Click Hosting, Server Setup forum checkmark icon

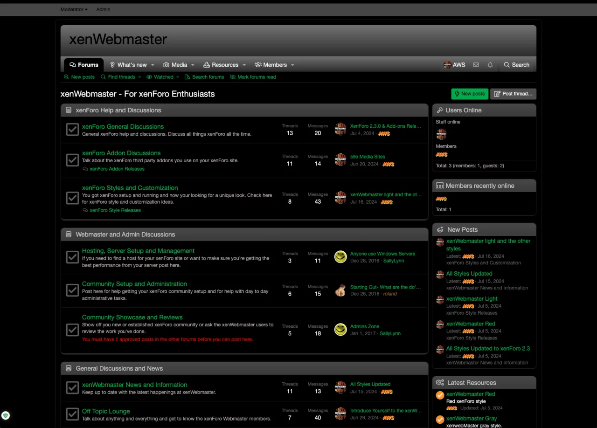(72, 257)
